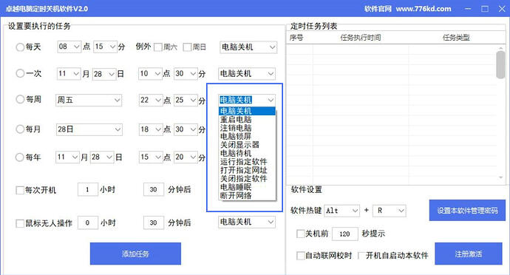Viewport: 510px width, 275px height.
Task: Open the 每年 month dropdown showing 11
Action: point(67,157)
